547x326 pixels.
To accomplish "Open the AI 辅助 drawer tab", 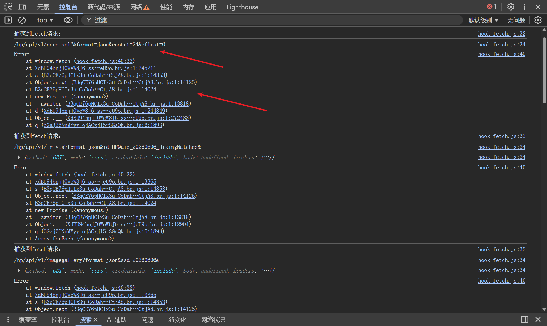I will point(117,320).
